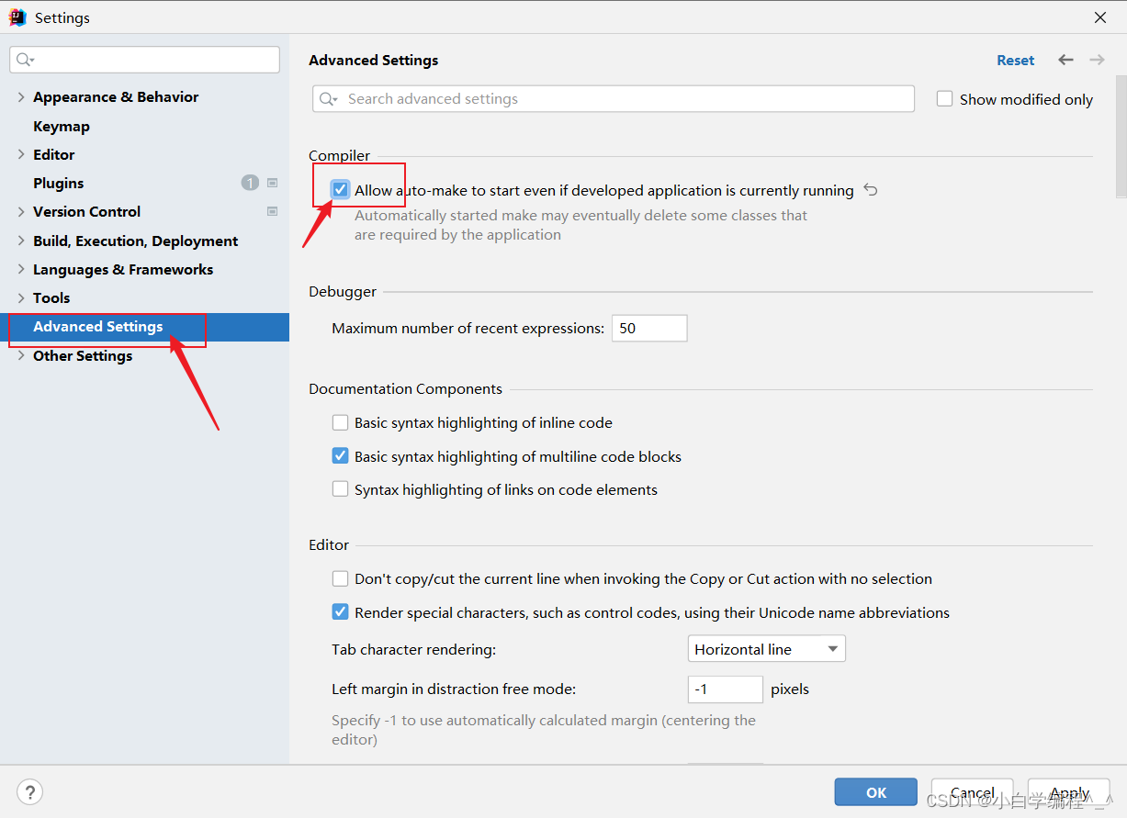
Task: Click the project-level icon beside Plugins
Action: tap(273, 183)
